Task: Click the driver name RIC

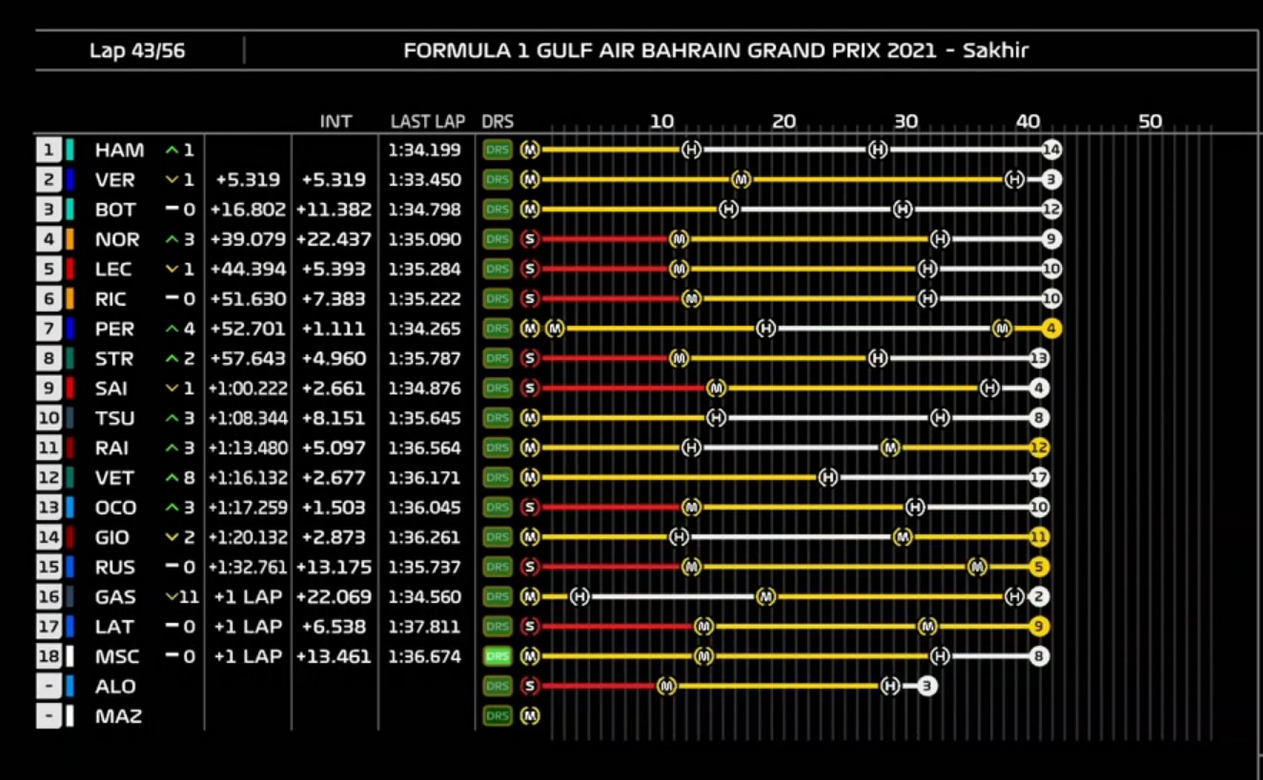Action: [111, 299]
